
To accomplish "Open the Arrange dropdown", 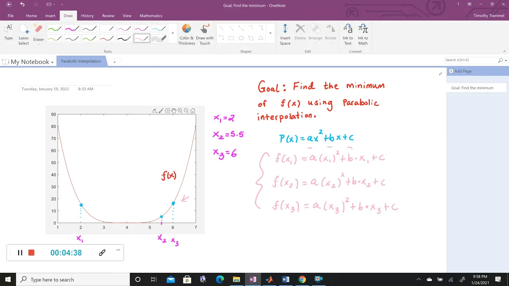I will click(315, 33).
